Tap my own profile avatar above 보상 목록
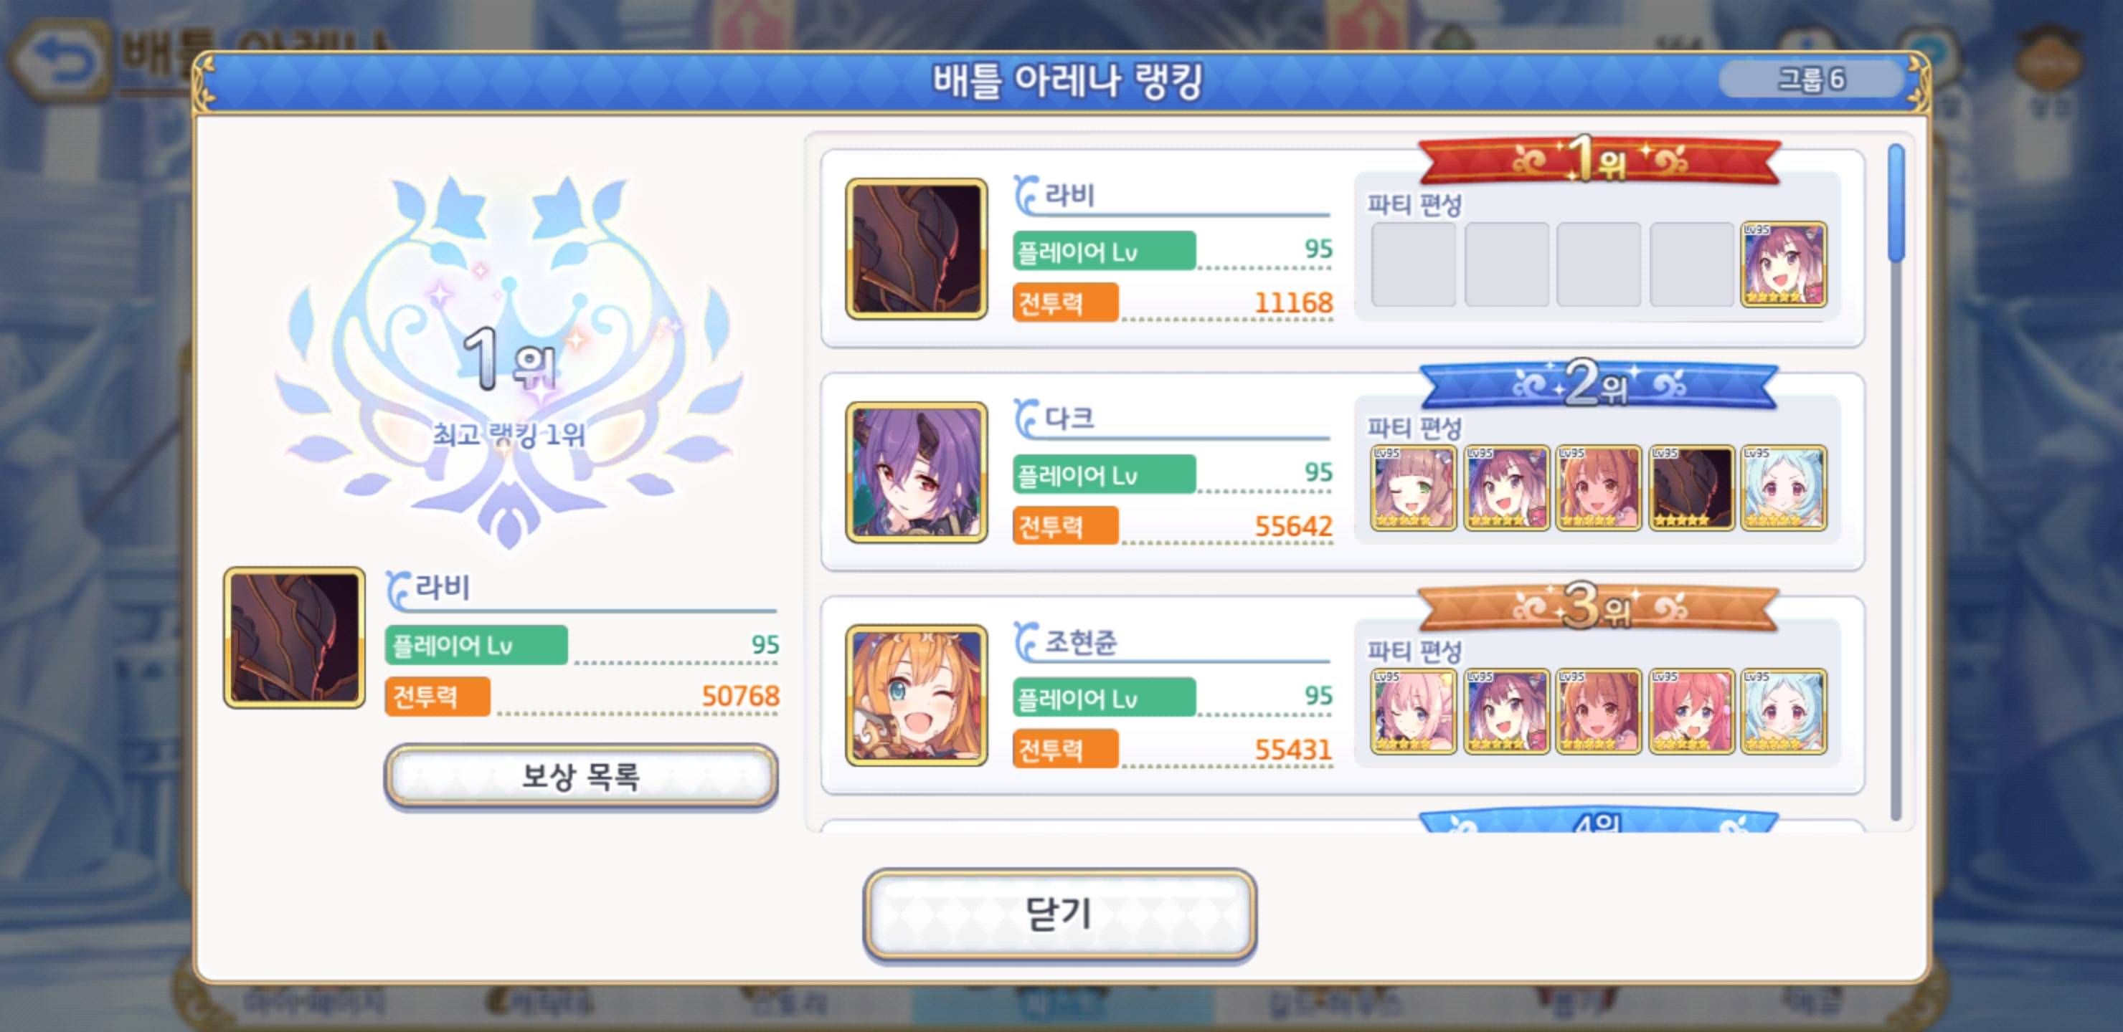Screen dimensions: 2123x1032 (294, 638)
